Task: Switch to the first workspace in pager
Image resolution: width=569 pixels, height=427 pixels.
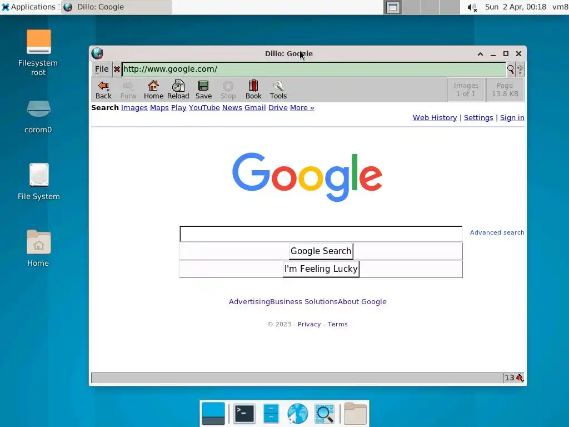Action: pyautogui.click(x=393, y=7)
